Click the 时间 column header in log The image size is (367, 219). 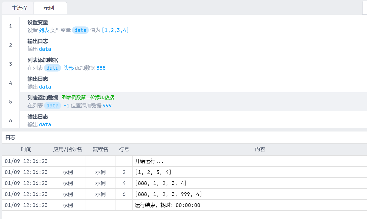26,149
